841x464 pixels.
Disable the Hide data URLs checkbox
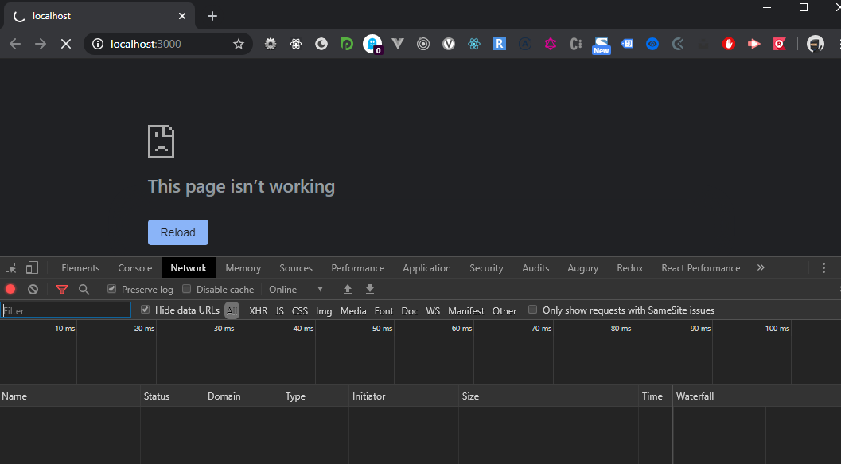point(145,310)
